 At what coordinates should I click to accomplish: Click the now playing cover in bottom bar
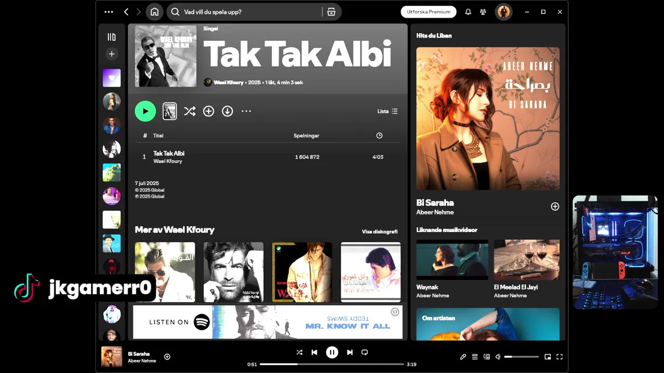[112, 356]
